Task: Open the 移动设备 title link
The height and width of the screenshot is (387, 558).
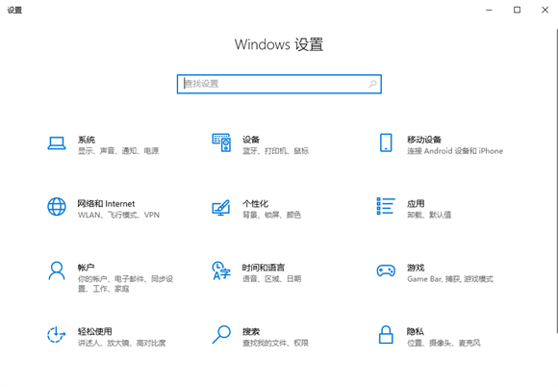Action: [x=424, y=140]
